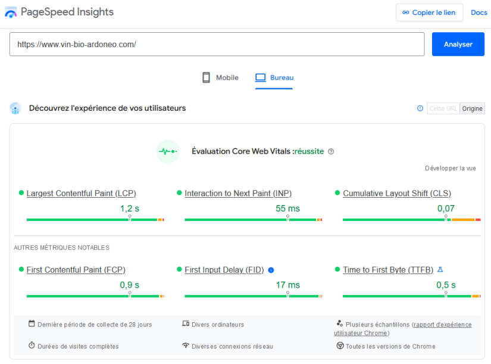Open Time to First Byte (TTFB) link
491x364 pixels.
pos(388,270)
